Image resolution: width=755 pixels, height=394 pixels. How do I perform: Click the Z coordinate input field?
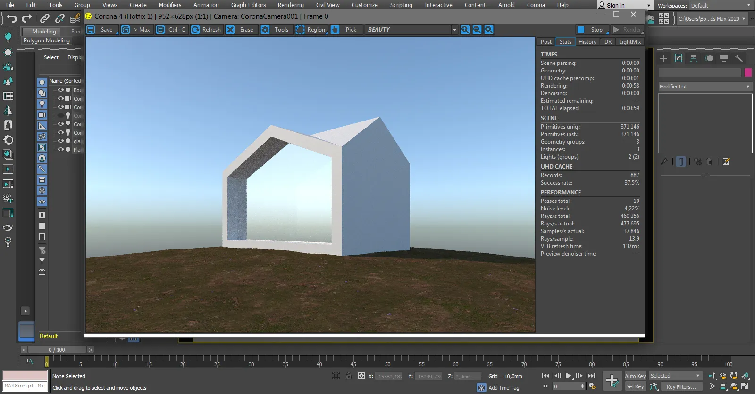[x=467, y=376]
